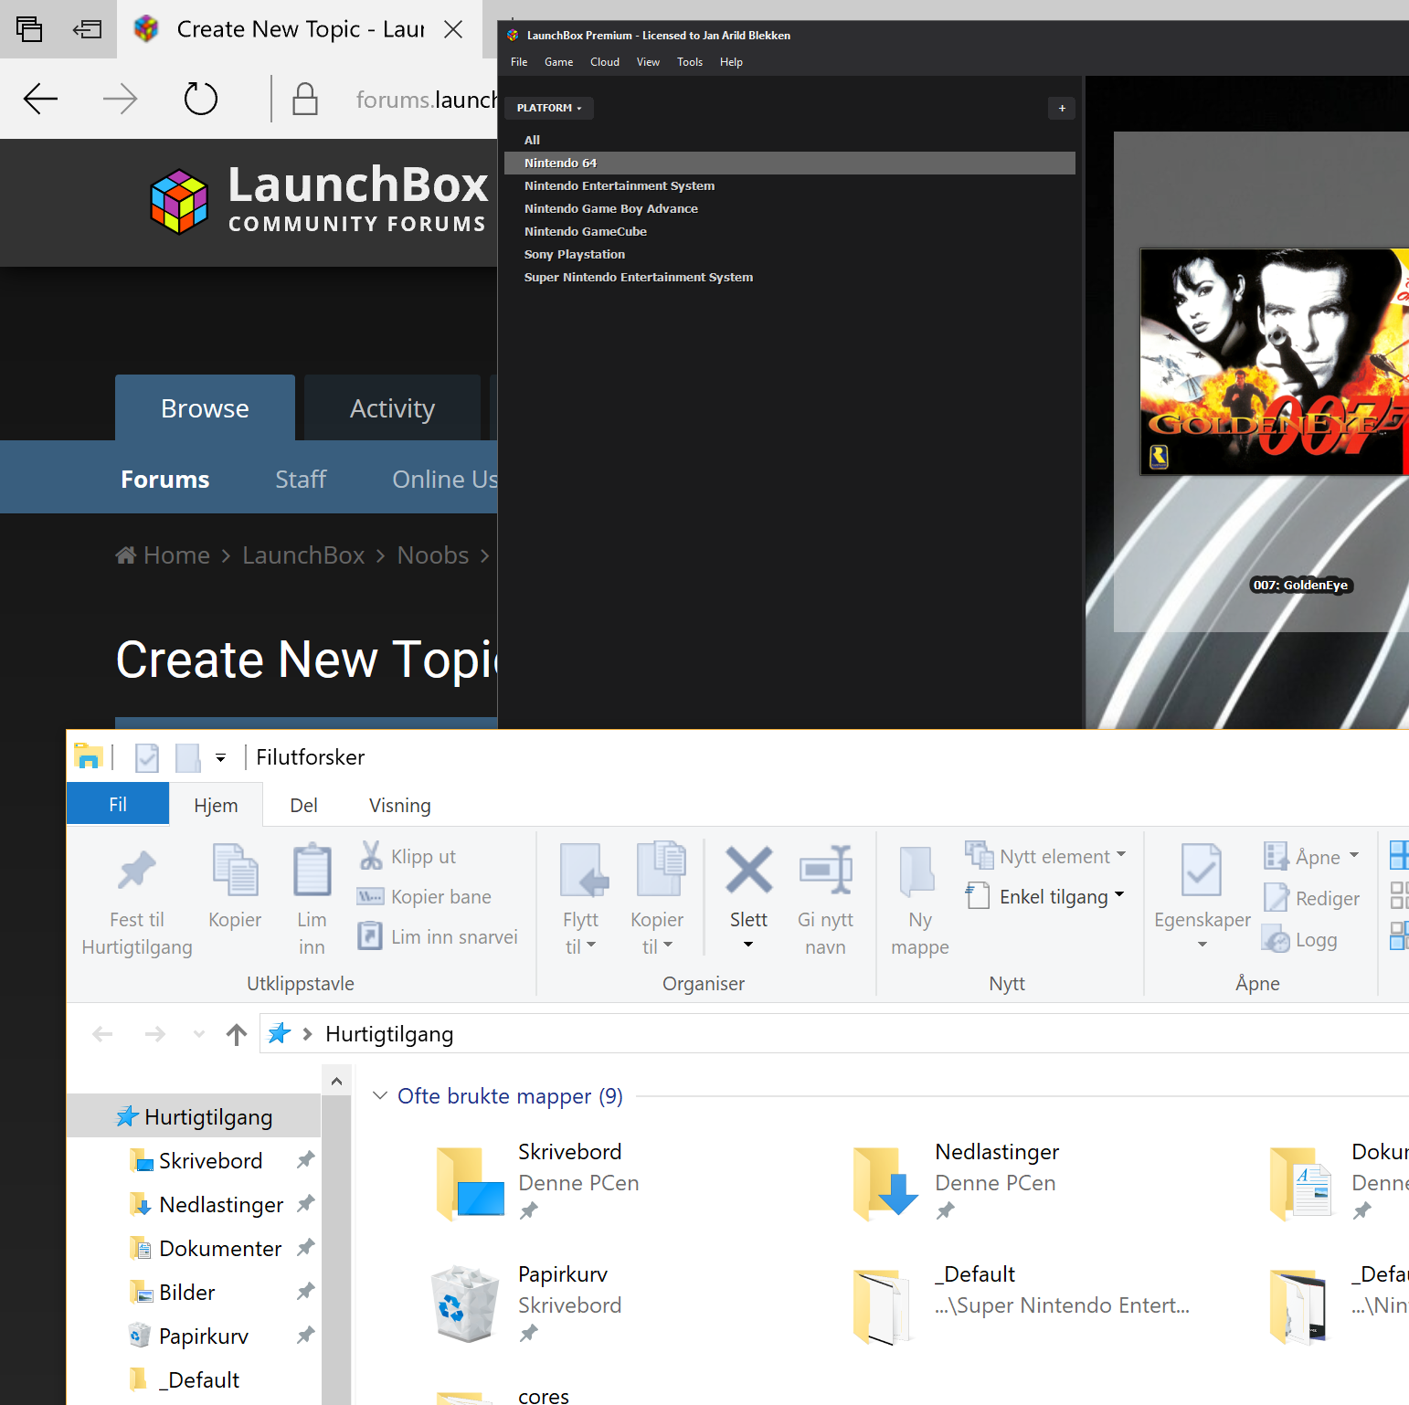Click the Hurtigtilgang address bar field
Screen dimensions: 1409x1405
[834, 1033]
